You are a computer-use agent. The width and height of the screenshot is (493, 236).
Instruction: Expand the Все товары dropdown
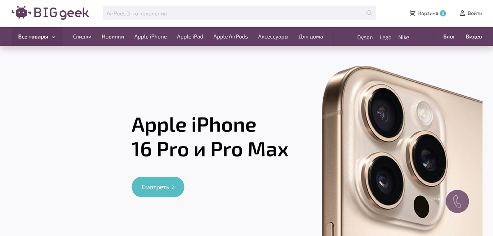coord(37,37)
